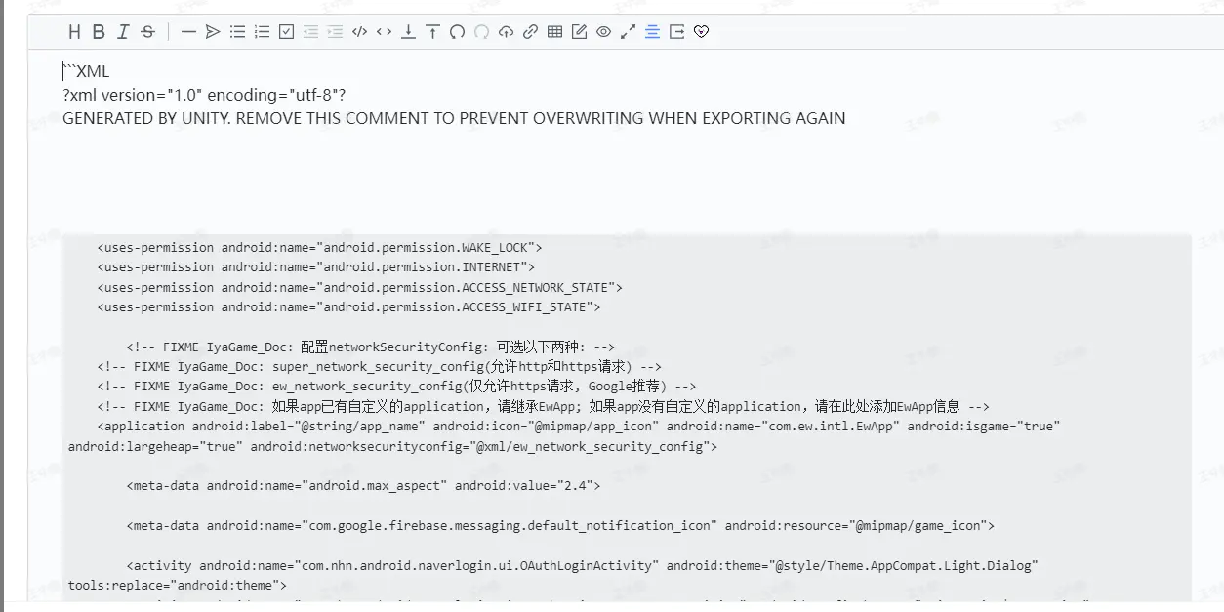Upload a file with the cloud icon
The height and width of the screenshot is (612, 1224).
tap(506, 32)
